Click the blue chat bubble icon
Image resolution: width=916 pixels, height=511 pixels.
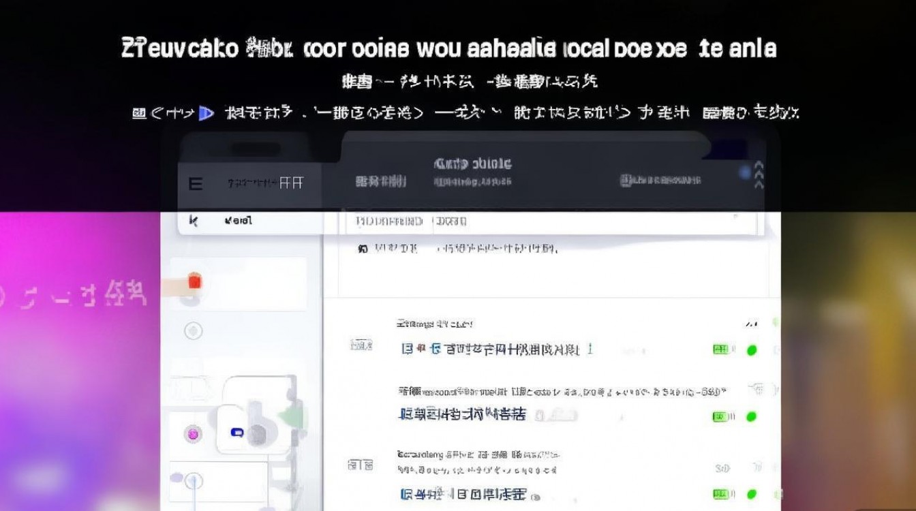click(x=236, y=432)
